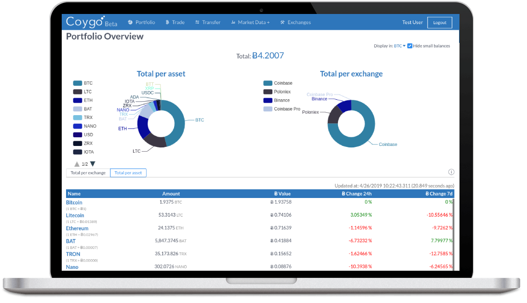Screen dimensions: 527x303
Task: Click the table's vertical scrollbar
Action: coord(453,234)
